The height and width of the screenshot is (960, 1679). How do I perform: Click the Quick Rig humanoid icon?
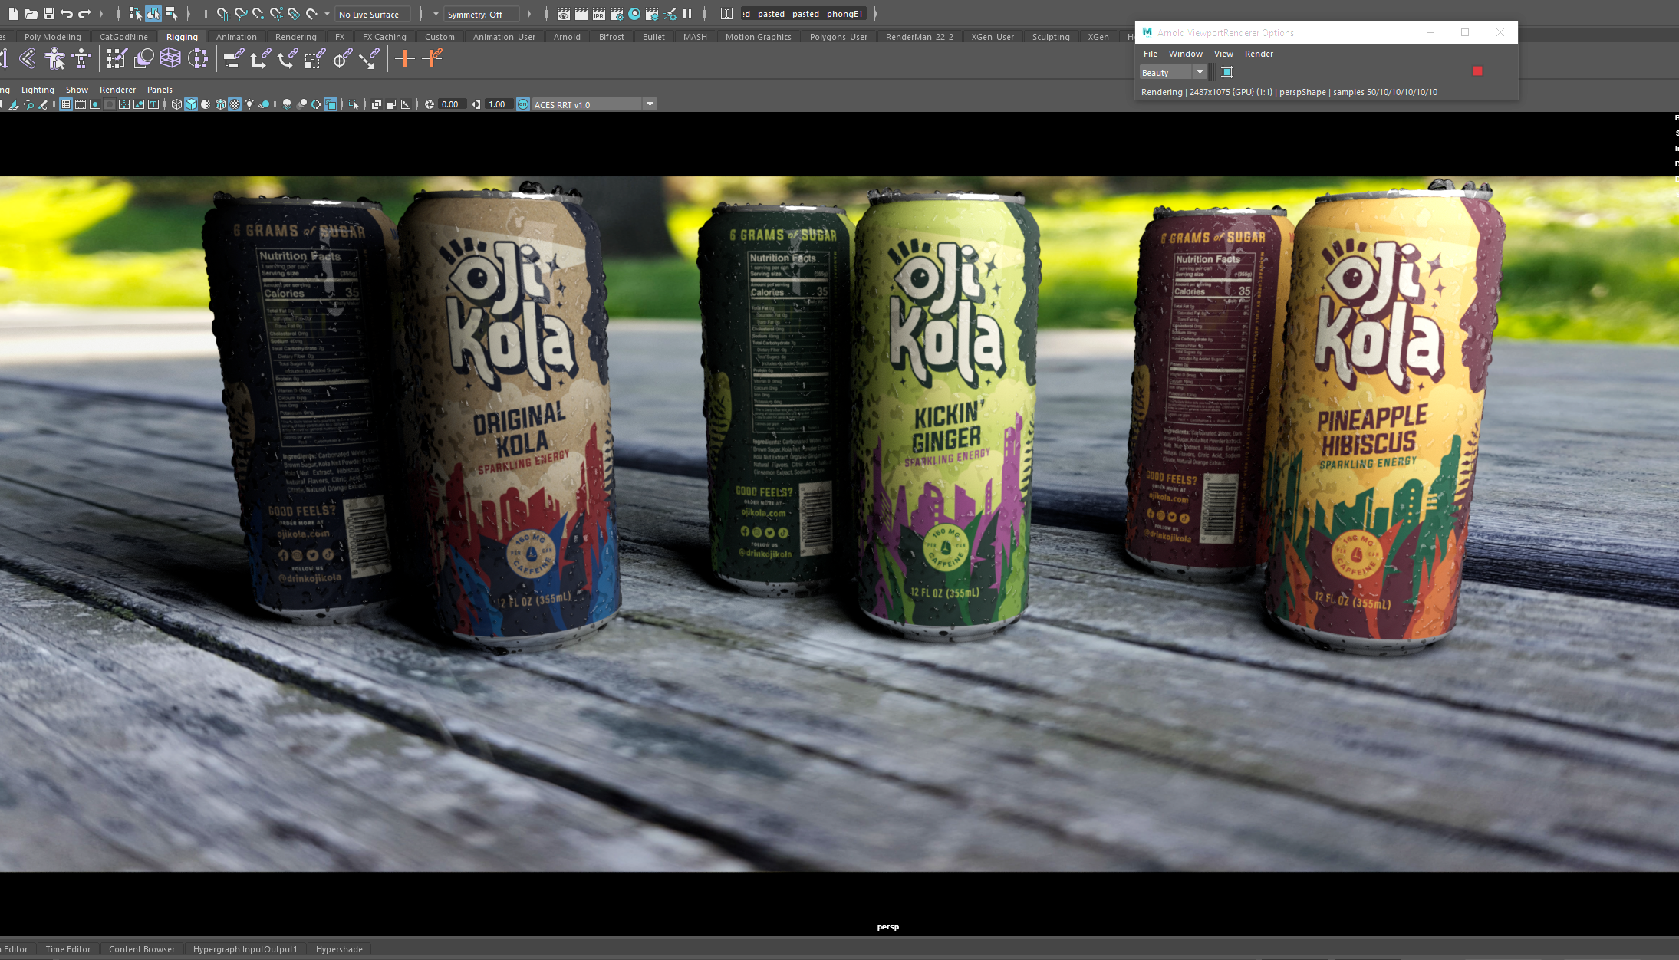tap(54, 58)
